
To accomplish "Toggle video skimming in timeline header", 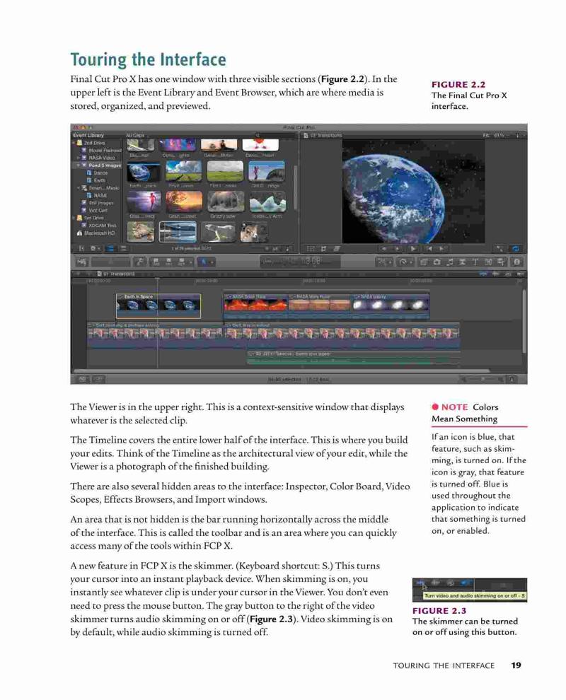I will pos(484,274).
